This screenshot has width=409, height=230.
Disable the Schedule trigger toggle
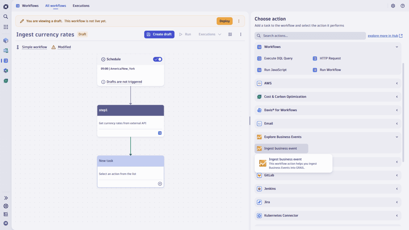point(157,59)
